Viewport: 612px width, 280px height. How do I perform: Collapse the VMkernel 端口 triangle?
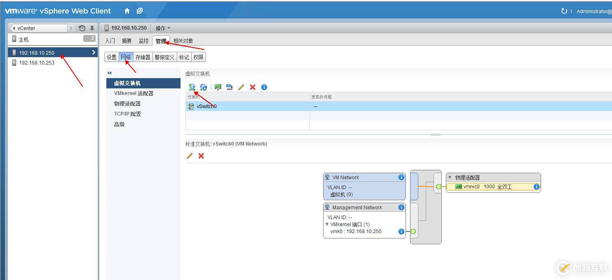point(327,224)
